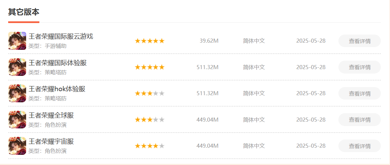Open the 王者荣耀全球服 title link
The width and height of the screenshot is (390, 165).
pos(51,116)
